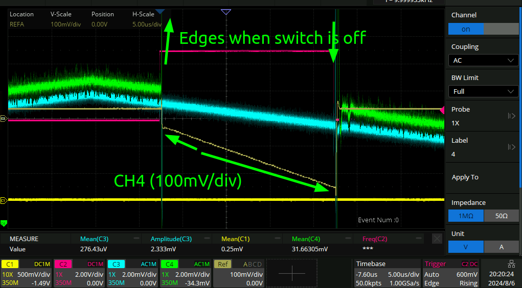Screen dimensions: 522x288
Task: Click the add-channel crosshair plus box
Action: pos(292,273)
